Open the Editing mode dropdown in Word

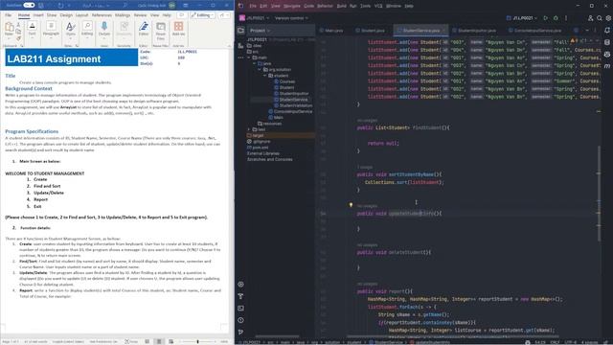click(x=202, y=15)
